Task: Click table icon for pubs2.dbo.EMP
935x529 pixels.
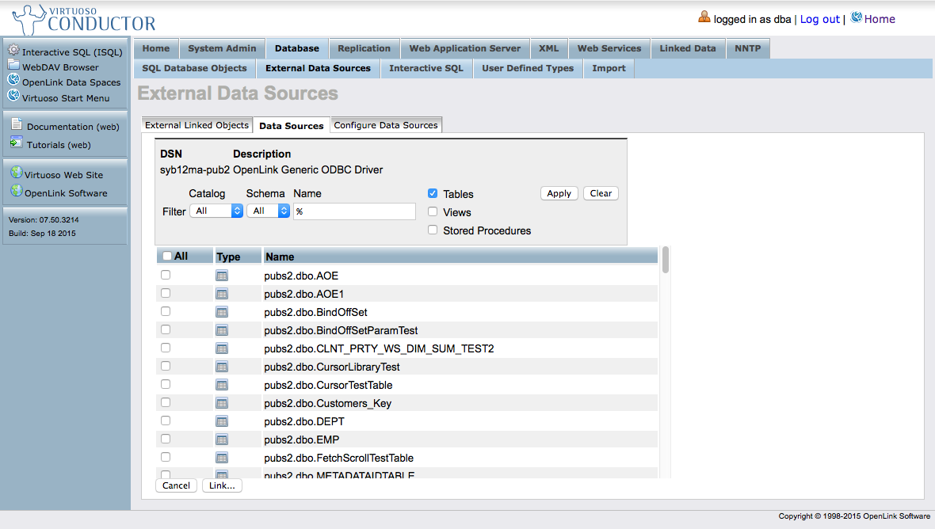Action: click(x=222, y=440)
